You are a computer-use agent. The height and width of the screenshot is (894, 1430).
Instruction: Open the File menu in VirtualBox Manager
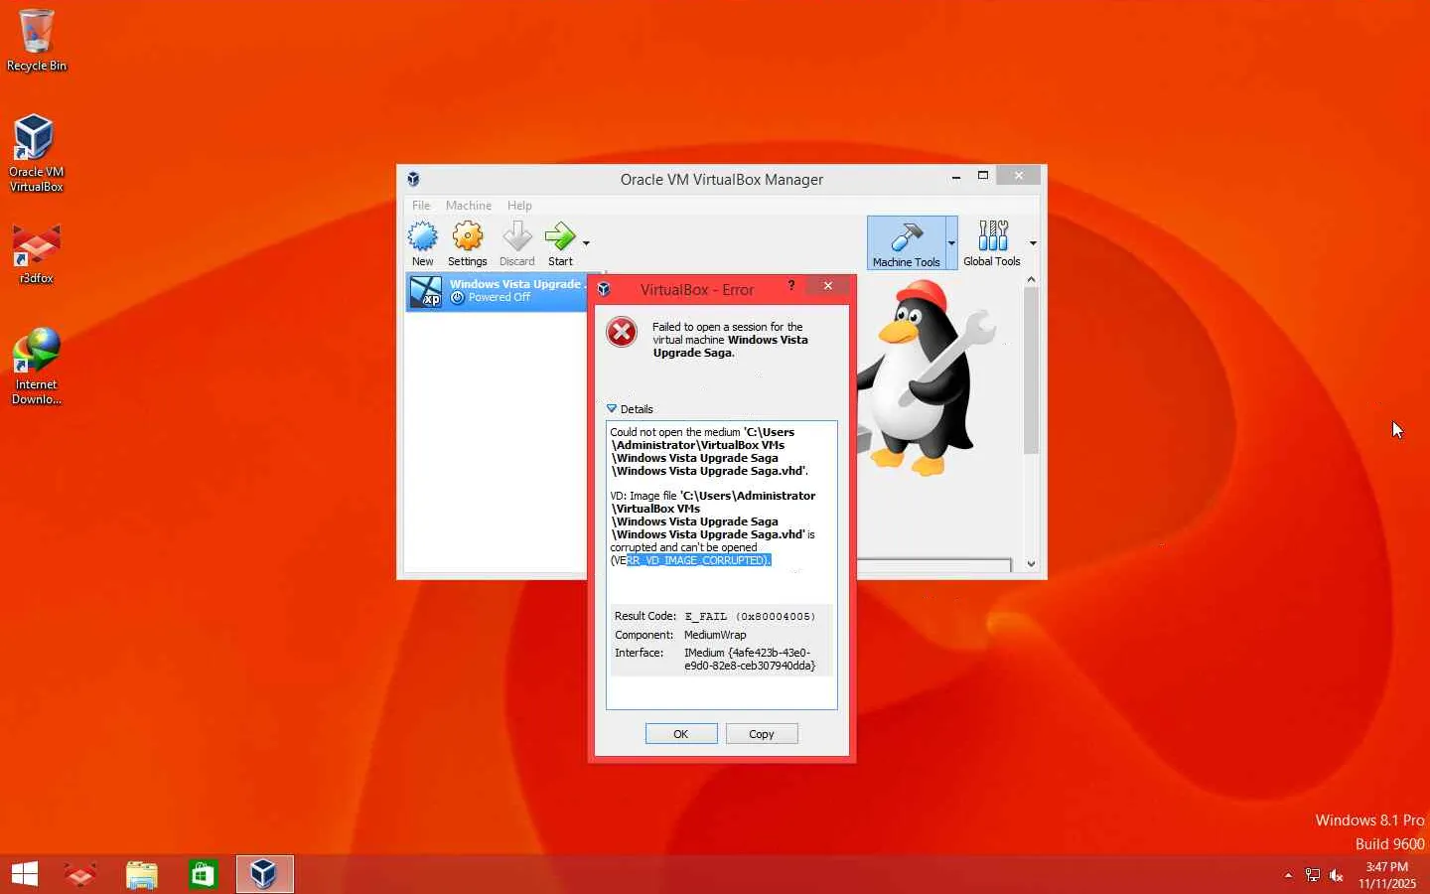(x=421, y=206)
